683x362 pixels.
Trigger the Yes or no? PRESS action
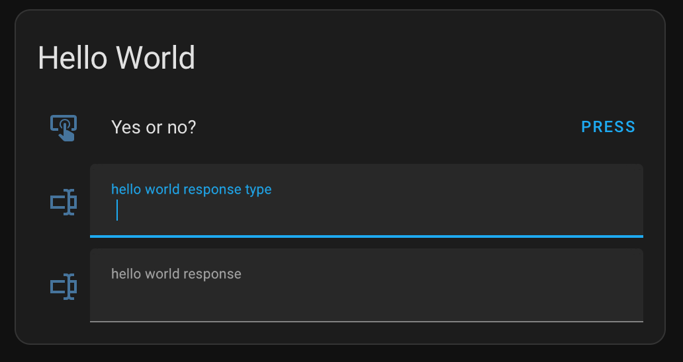point(608,127)
